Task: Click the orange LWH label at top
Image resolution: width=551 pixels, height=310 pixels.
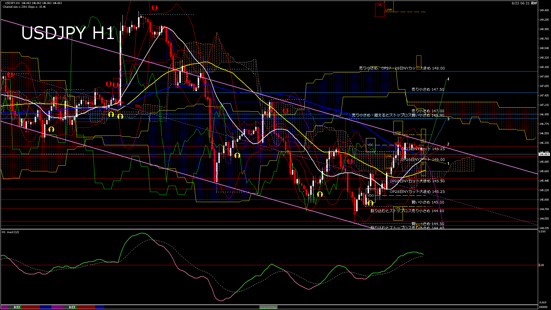Action: 389,10
